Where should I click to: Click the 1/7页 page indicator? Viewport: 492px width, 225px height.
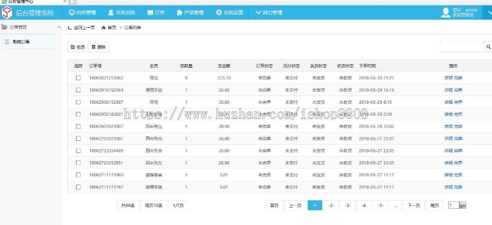tap(178, 205)
